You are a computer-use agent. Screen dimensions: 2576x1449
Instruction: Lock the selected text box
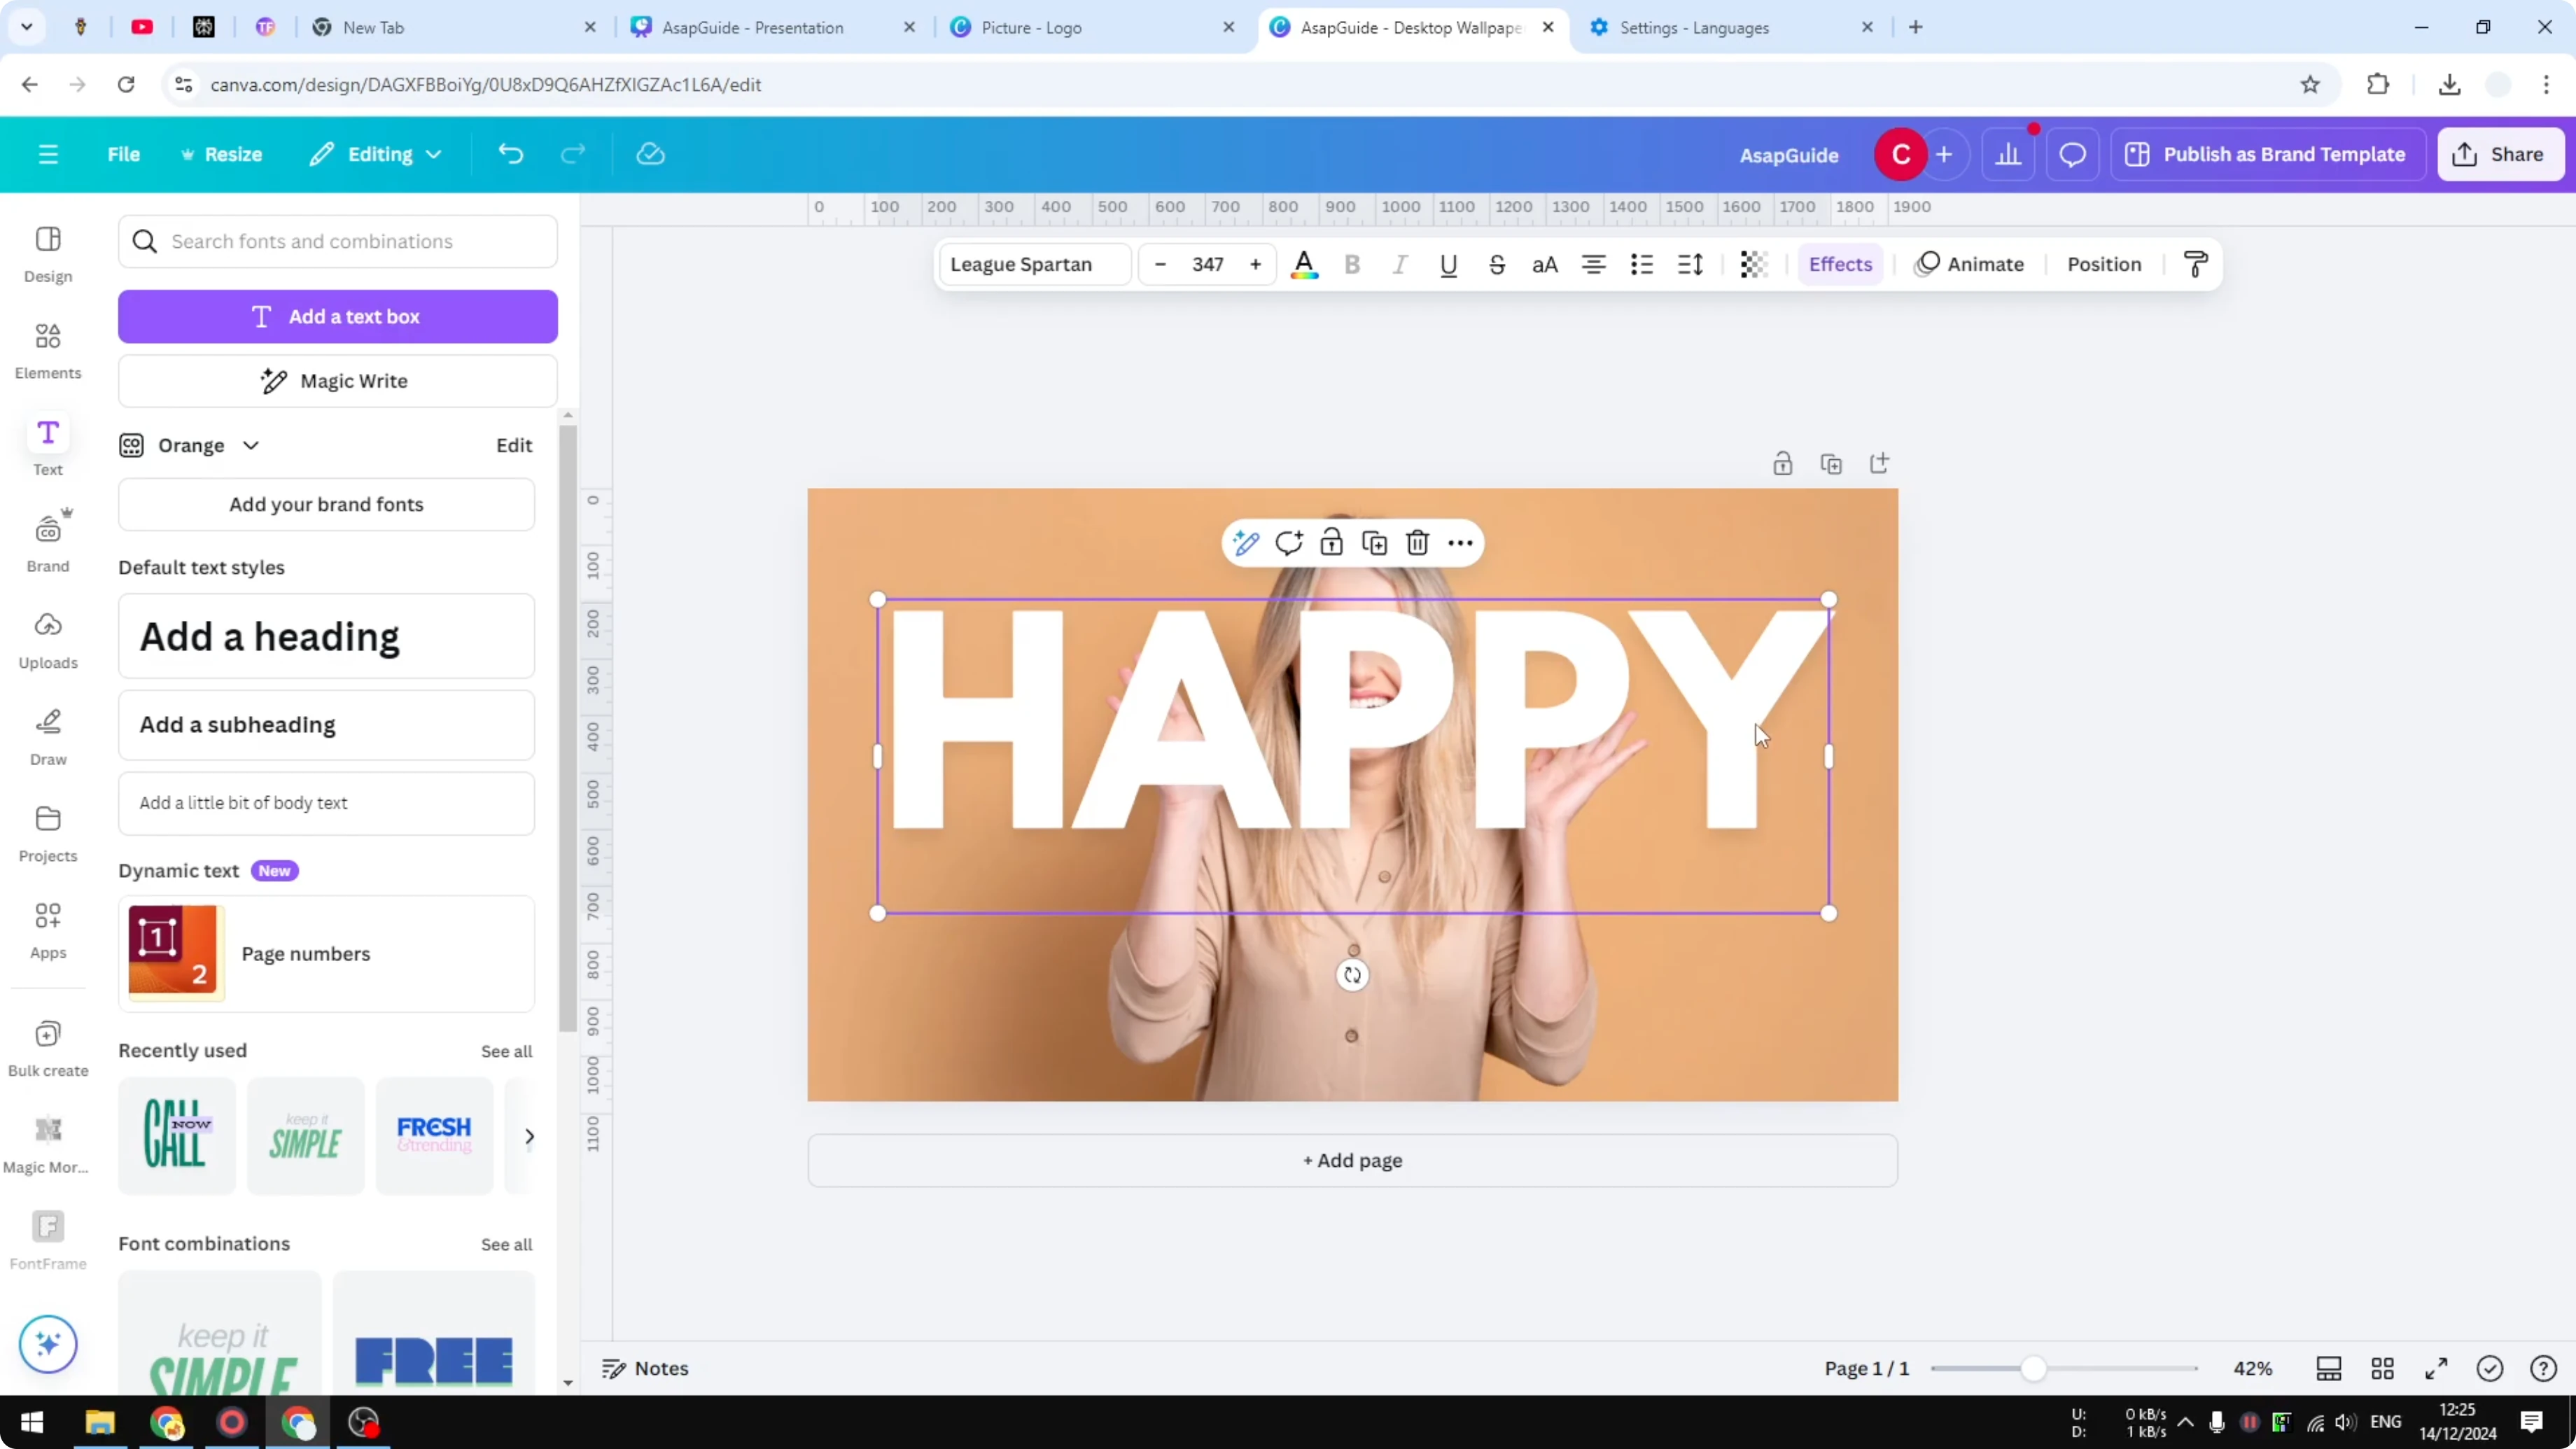click(1330, 542)
